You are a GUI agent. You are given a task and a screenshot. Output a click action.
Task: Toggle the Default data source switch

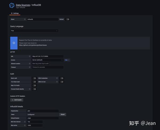(67, 19)
